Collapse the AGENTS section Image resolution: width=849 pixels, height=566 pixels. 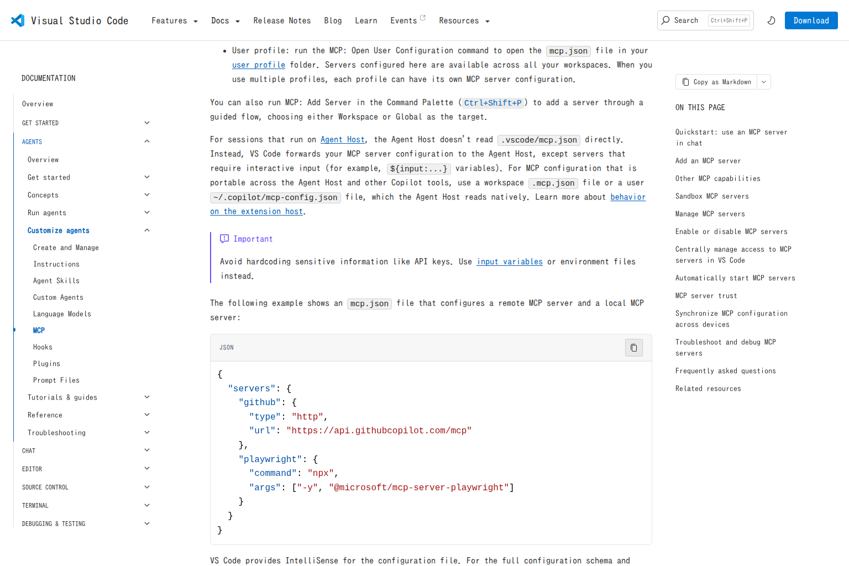point(147,141)
